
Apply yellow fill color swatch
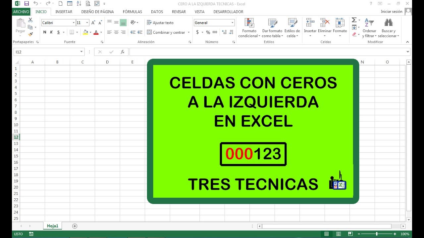click(x=85, y=32)
